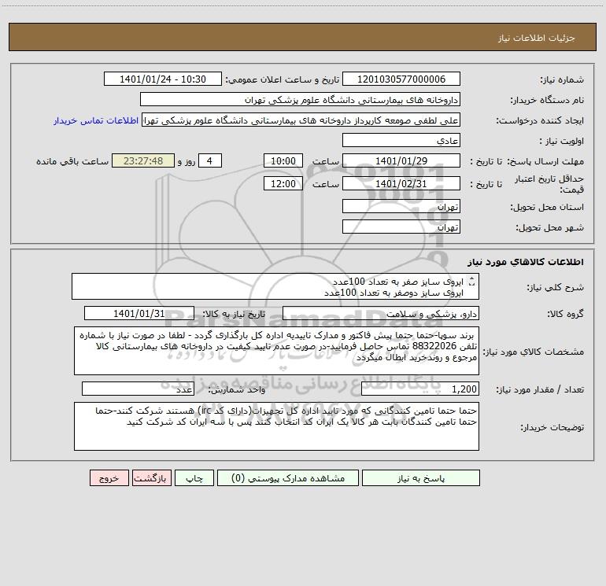Screen dimensions: 606x586
Task: Click the تعداد / مقدار مورد نیاز label
Action: (x=540, y=390)
